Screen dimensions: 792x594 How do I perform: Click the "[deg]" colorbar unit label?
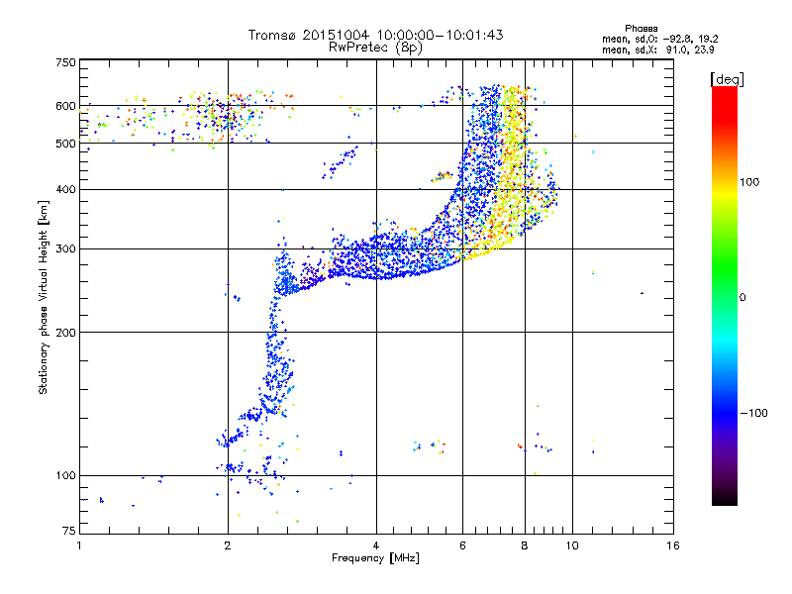click(727, 79)
